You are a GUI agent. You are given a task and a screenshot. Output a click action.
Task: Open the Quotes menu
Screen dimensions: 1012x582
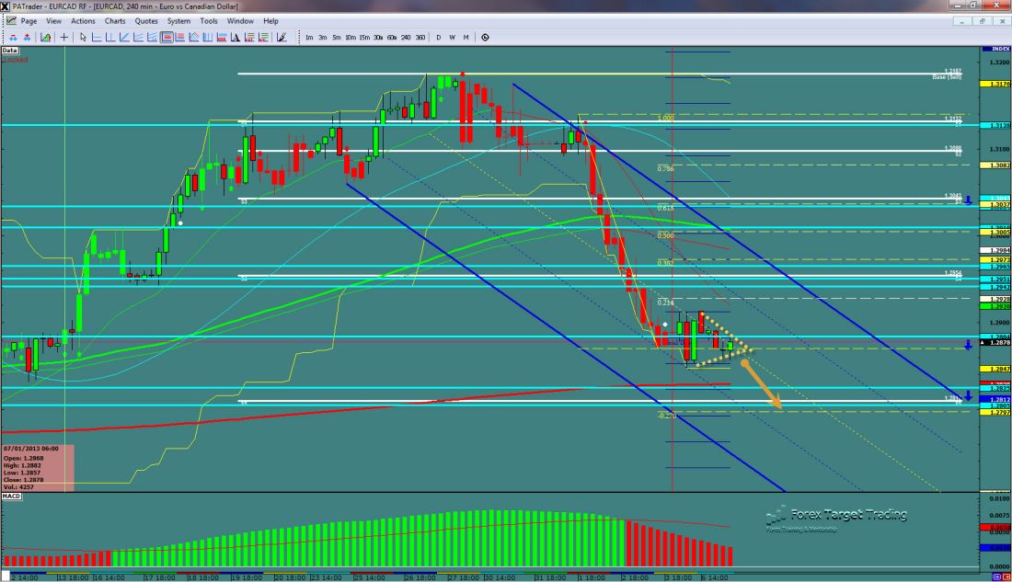click(145, 20)
